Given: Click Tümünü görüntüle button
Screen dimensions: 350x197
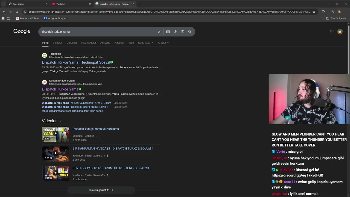Looking at the screenshot, I should [101, 190].
